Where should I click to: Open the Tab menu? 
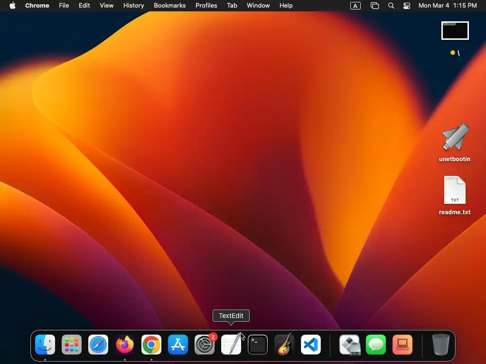232,5
